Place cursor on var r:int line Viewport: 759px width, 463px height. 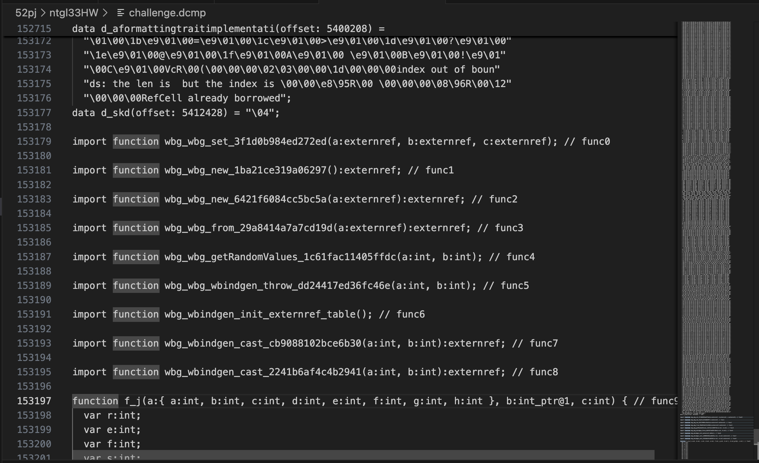pyautogui.click(x=112, y=415)
